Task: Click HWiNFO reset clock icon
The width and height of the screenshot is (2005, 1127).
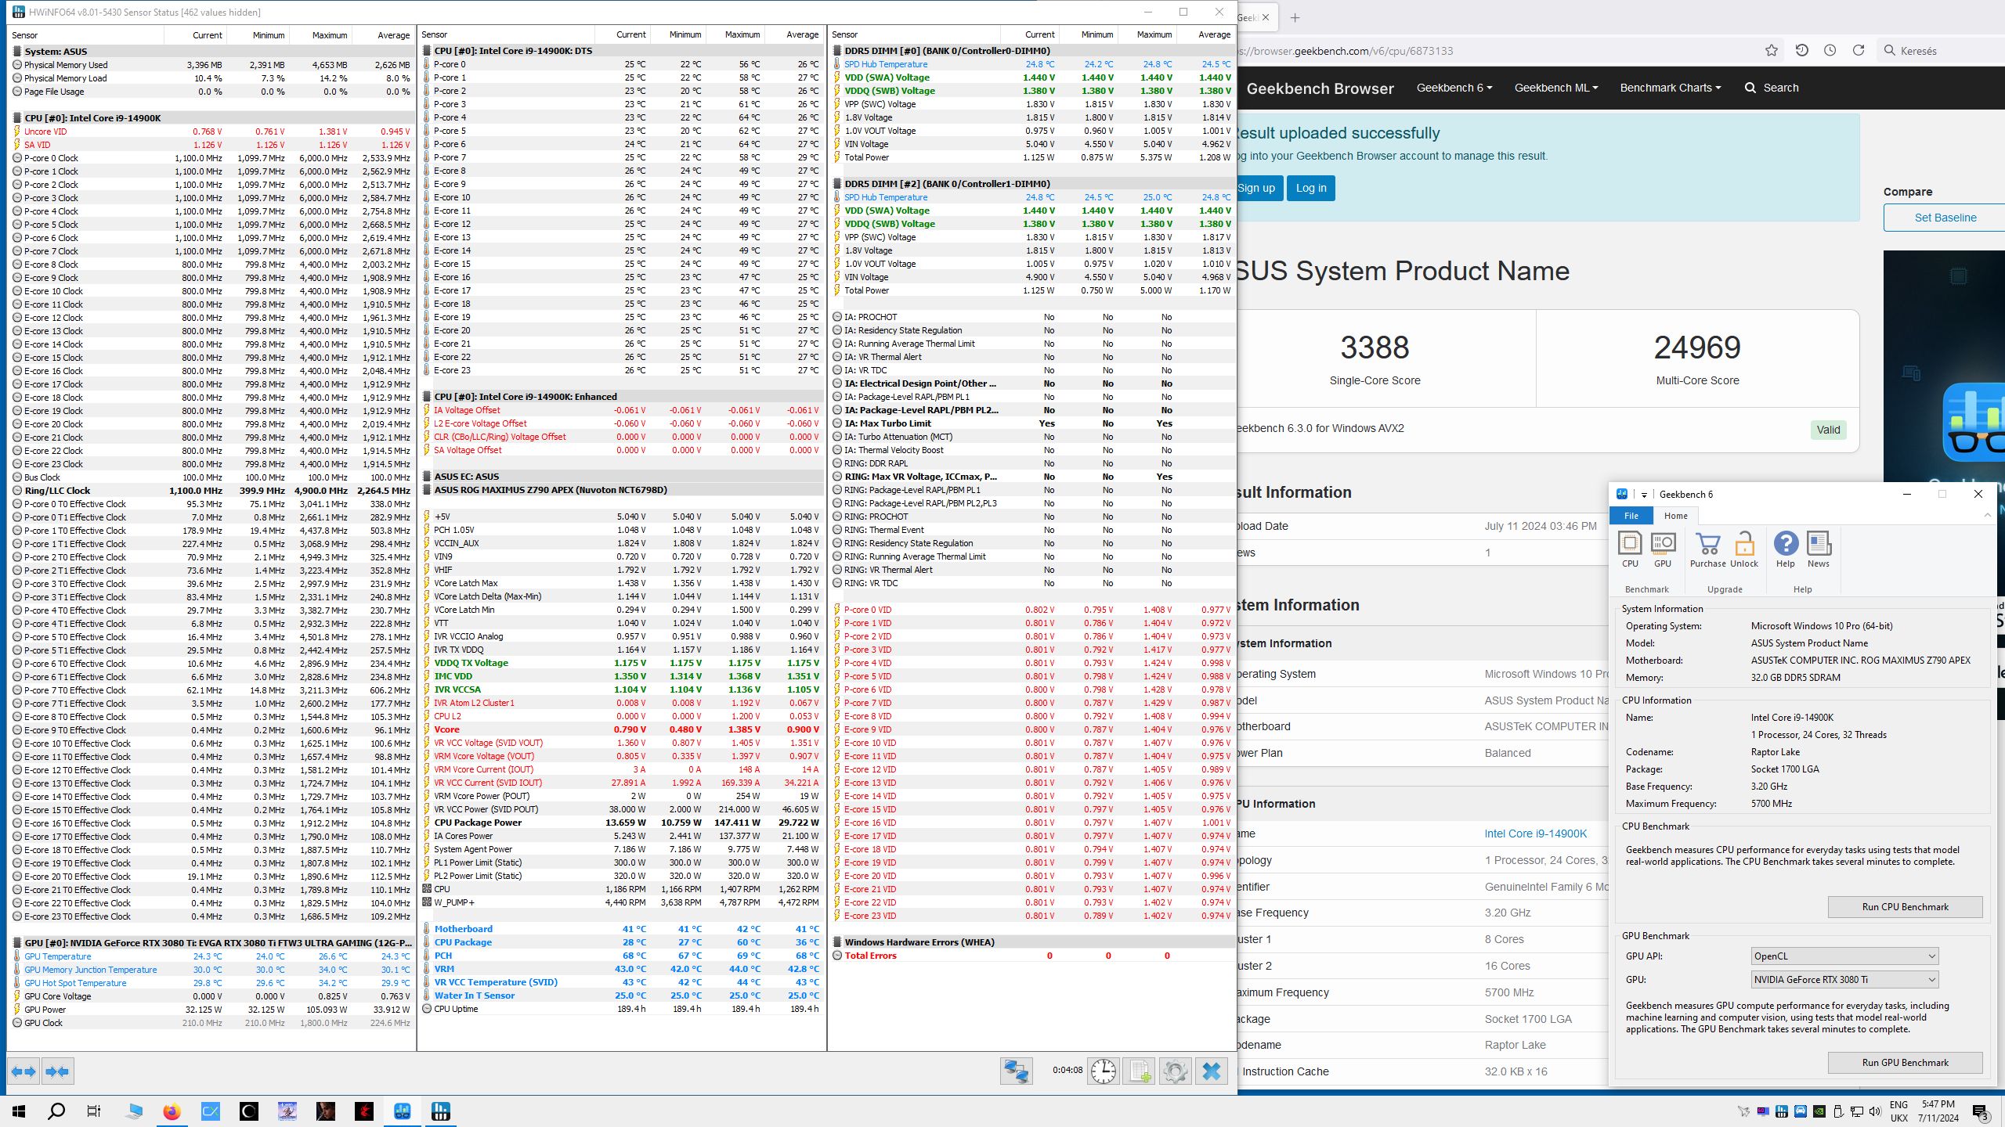Action: pos(1104,1071)
